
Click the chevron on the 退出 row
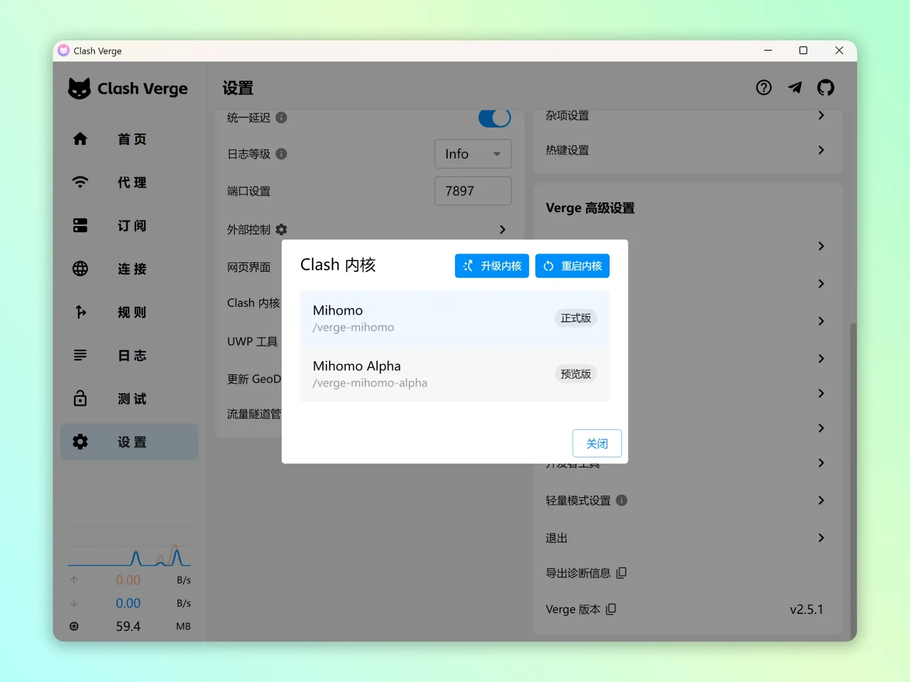pos(821,538)
